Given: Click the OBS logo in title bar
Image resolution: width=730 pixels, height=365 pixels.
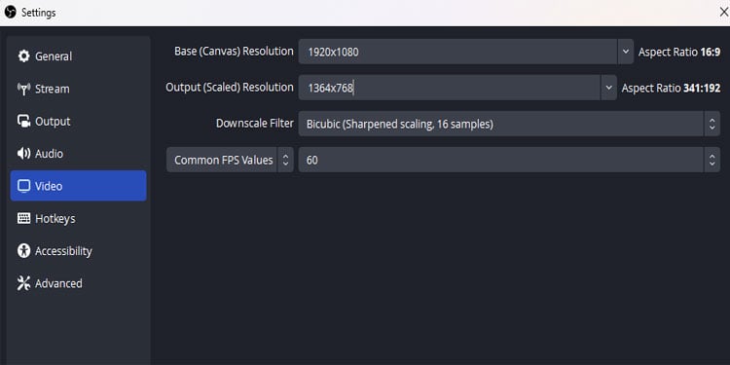Looking at the screenshot, I should (11, 13).
